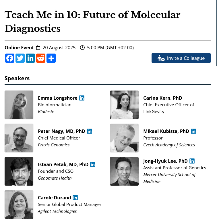Image resolution: width=217 pixels, height=224 pixels.
Task: Open Jong-Hyuk Lee's LinkedIn profile icon
Action: (192, 161)
